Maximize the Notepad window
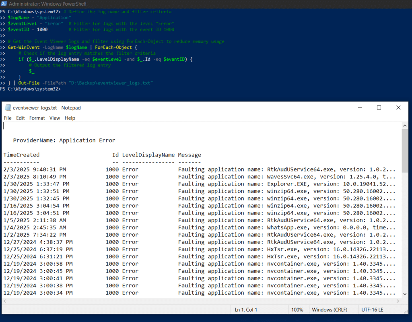 [379, 107]
